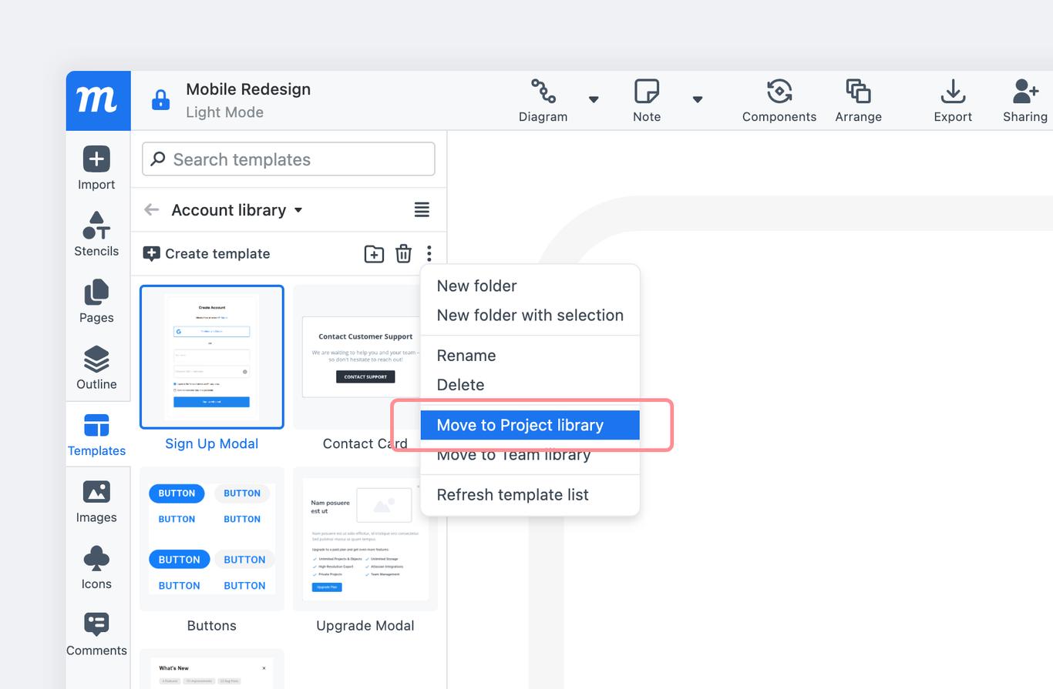Screen dimensions: 1053x689
Task: Expand the Note dropdown arrow
Action: tap(698, 99)
